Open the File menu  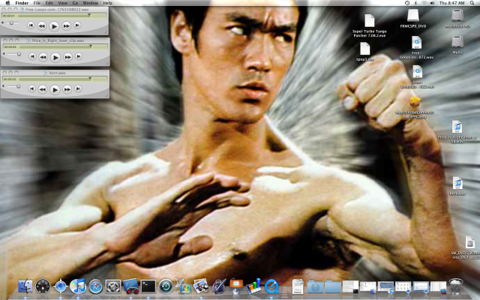pos(37,3)
